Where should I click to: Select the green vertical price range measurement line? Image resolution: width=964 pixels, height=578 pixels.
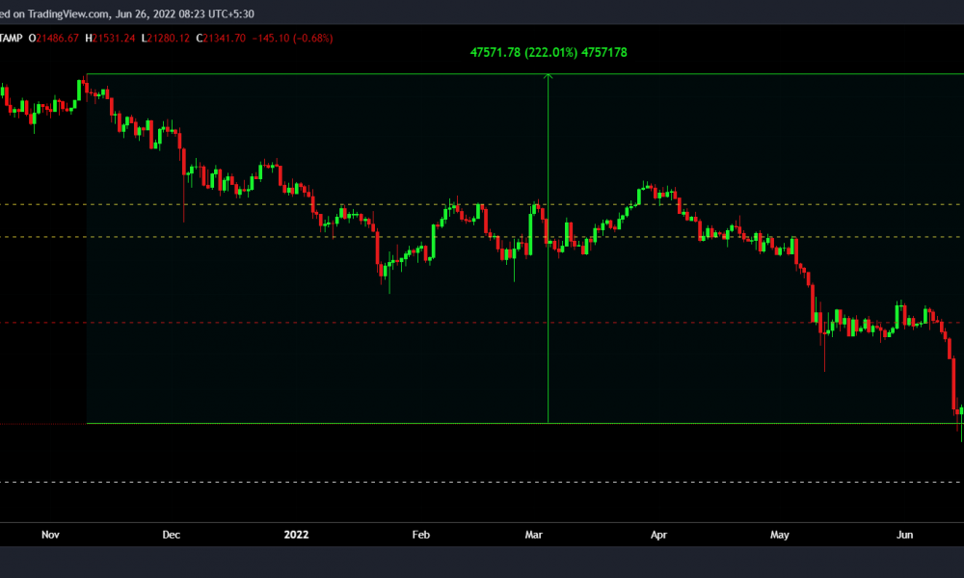(x=548, y=249)
